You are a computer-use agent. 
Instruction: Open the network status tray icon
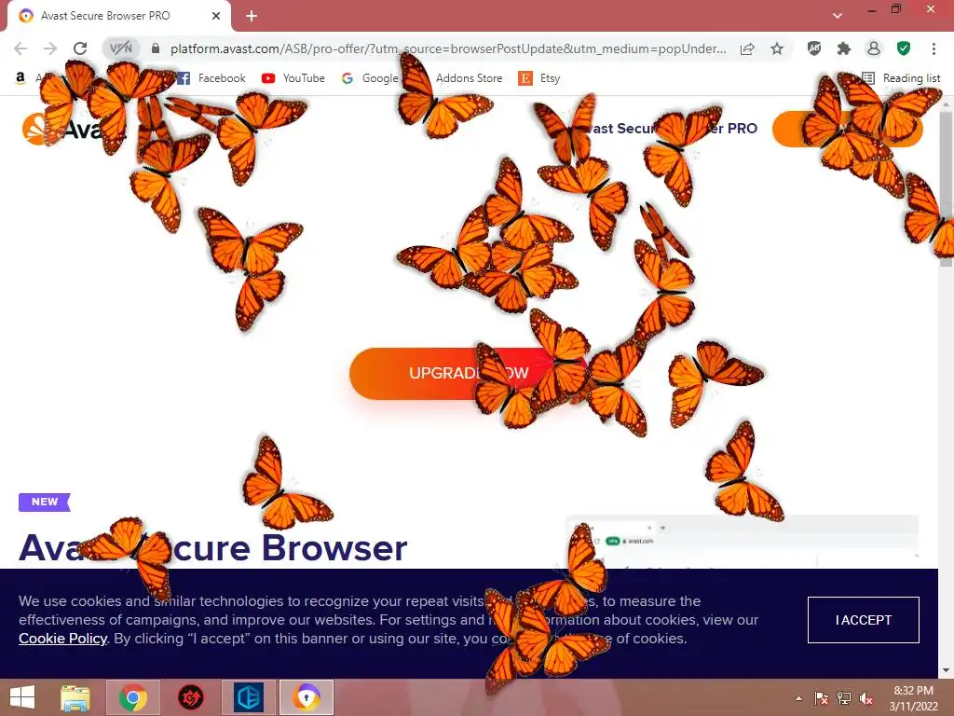click(844, 698)
